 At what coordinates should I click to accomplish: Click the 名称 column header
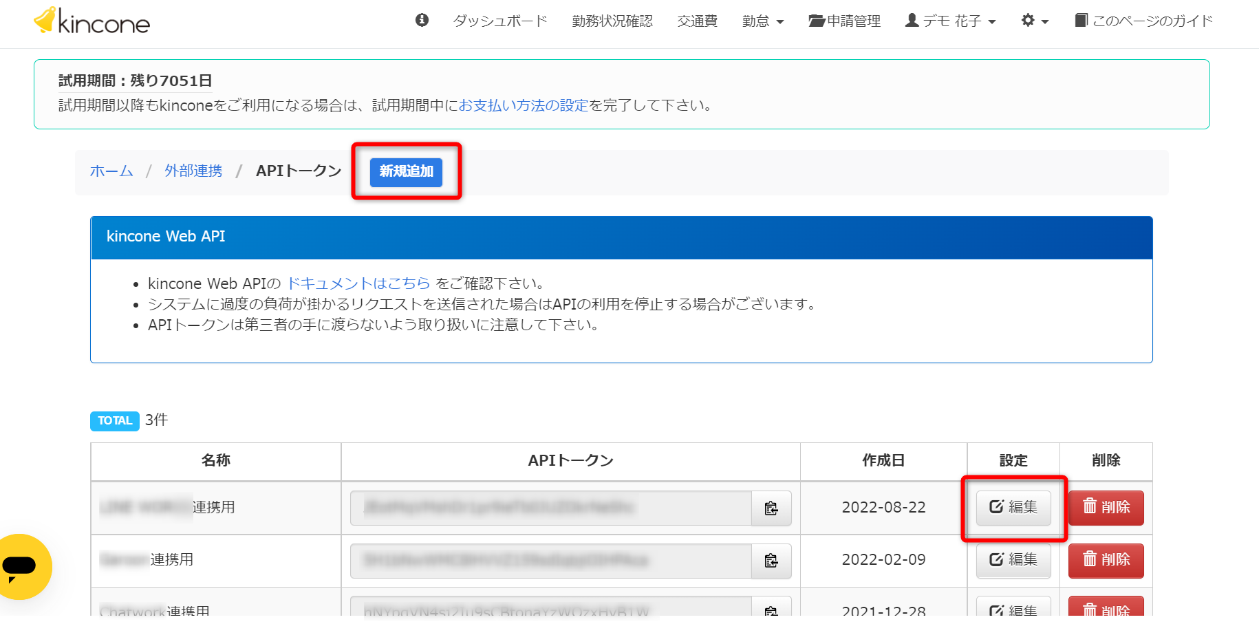(216, 461)
